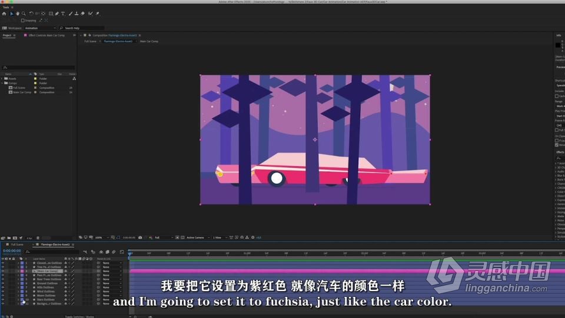Click the pink Main Car Comp timeline bar
Image resolution: width=565 pixels, height=318 pixels.
click(347, 271)
